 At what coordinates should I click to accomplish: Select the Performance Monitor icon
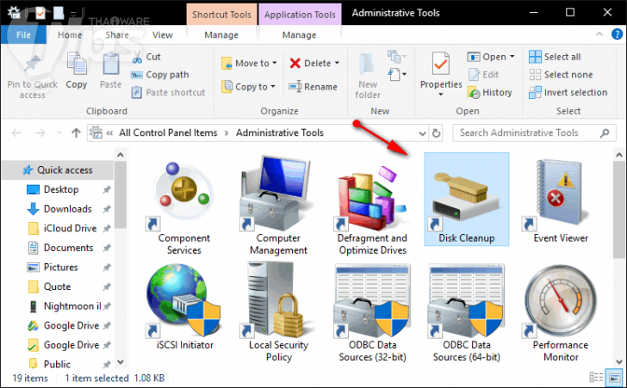point(561,313)
